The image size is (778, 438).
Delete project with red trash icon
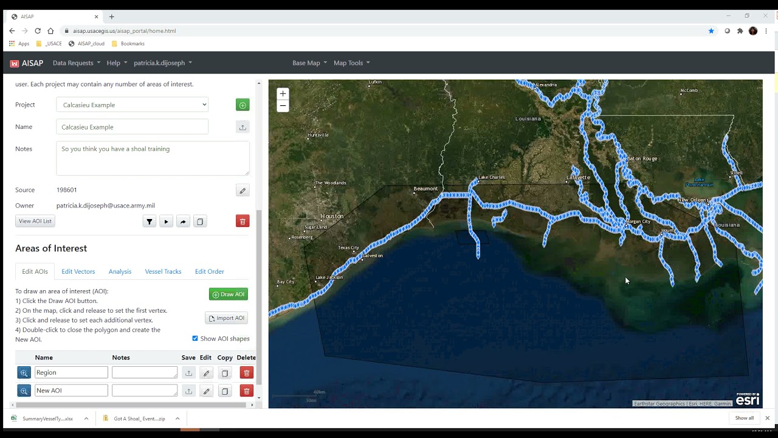tap(243, 221)
